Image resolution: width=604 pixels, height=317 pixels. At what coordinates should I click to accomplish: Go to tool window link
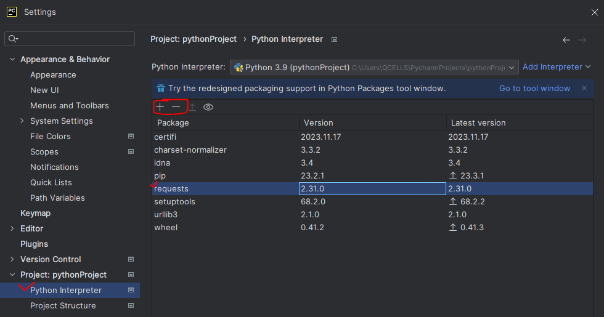[x=535, y=88]
